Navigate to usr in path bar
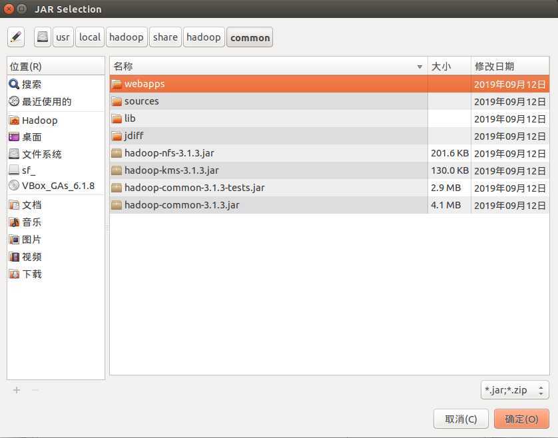The width and height of the screenshot is (558, 438). click(x=63, y=37)
